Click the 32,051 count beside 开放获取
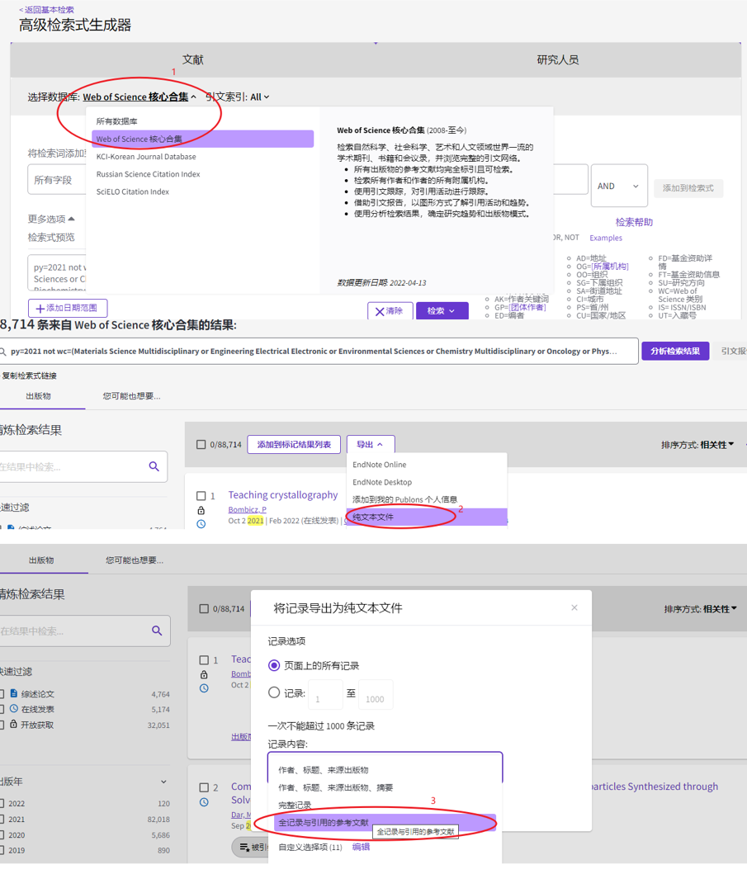The width and height of the screenshot is (747, 874). click(158, 725)
